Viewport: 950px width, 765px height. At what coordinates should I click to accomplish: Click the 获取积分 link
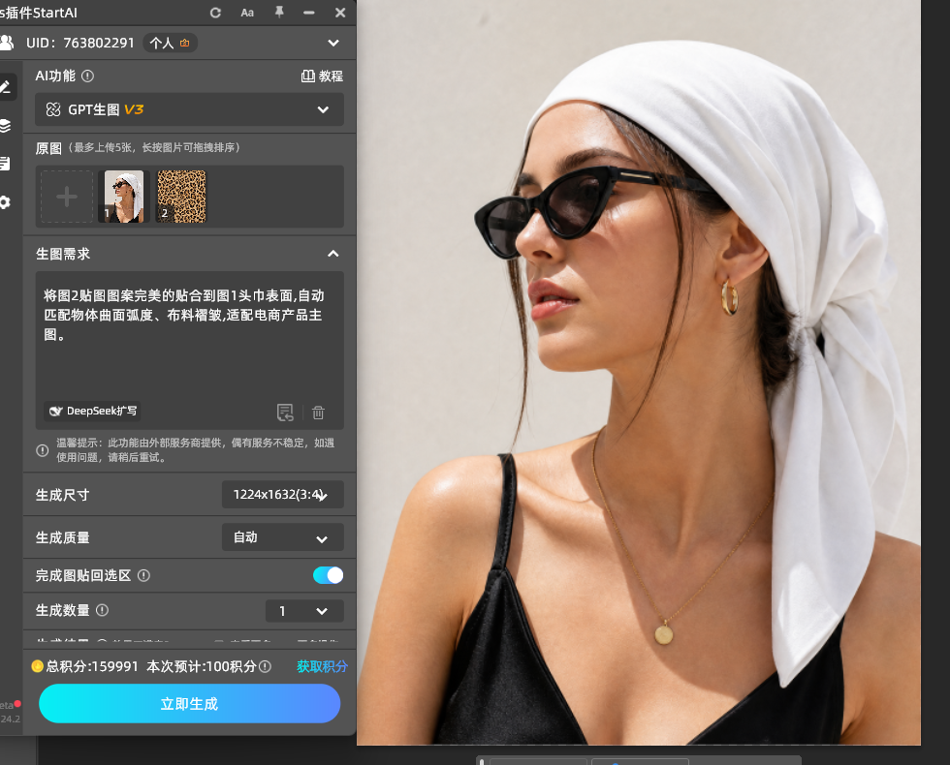coord(322,666)
